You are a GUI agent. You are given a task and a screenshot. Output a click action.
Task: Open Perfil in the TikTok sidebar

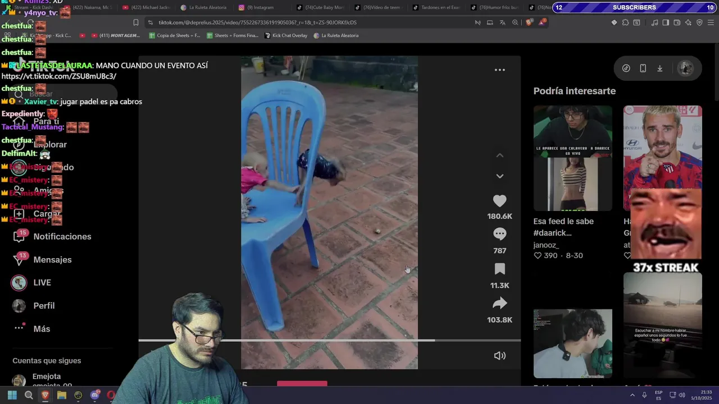coord(34,305)
